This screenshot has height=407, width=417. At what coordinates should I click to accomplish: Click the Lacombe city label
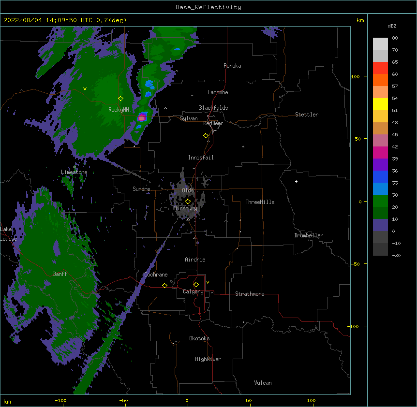click(218, 92)
